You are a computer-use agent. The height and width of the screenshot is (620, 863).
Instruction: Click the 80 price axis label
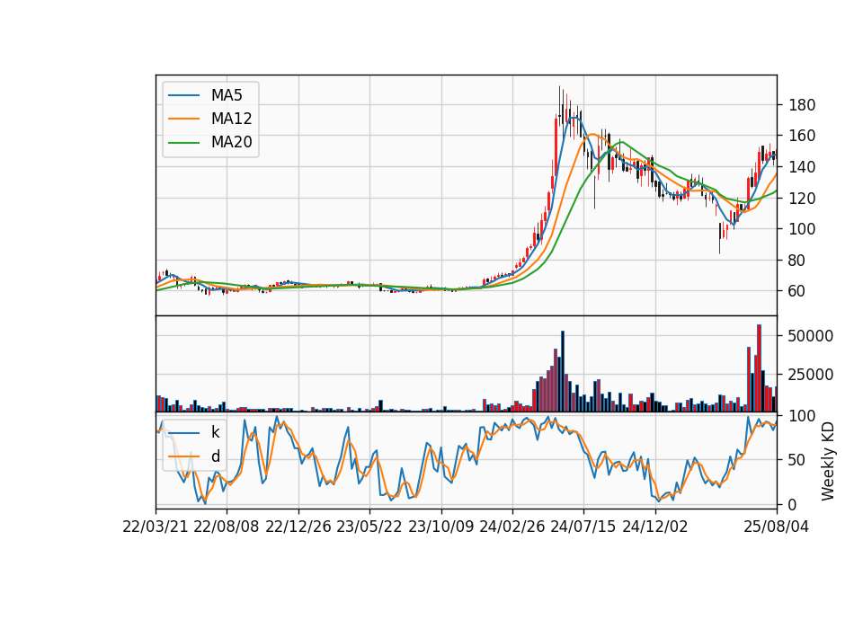tap(797, 261)
